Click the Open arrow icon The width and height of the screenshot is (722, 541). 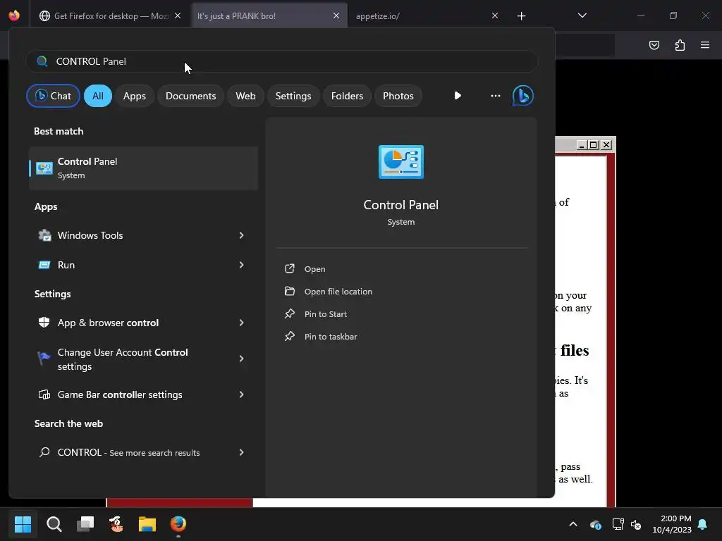290,268
